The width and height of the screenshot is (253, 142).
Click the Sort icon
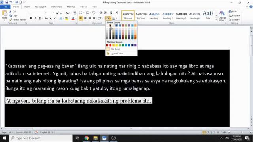[x=111, y=13]
